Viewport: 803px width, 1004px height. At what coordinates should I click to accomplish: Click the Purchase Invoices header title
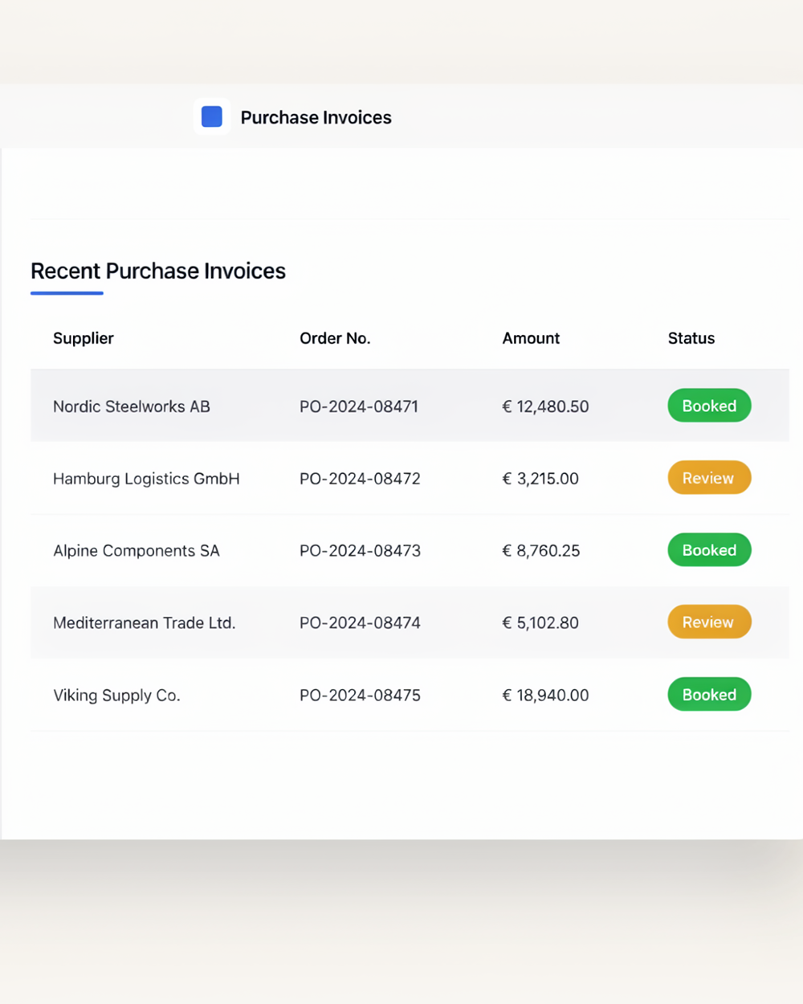click(316, 117)
